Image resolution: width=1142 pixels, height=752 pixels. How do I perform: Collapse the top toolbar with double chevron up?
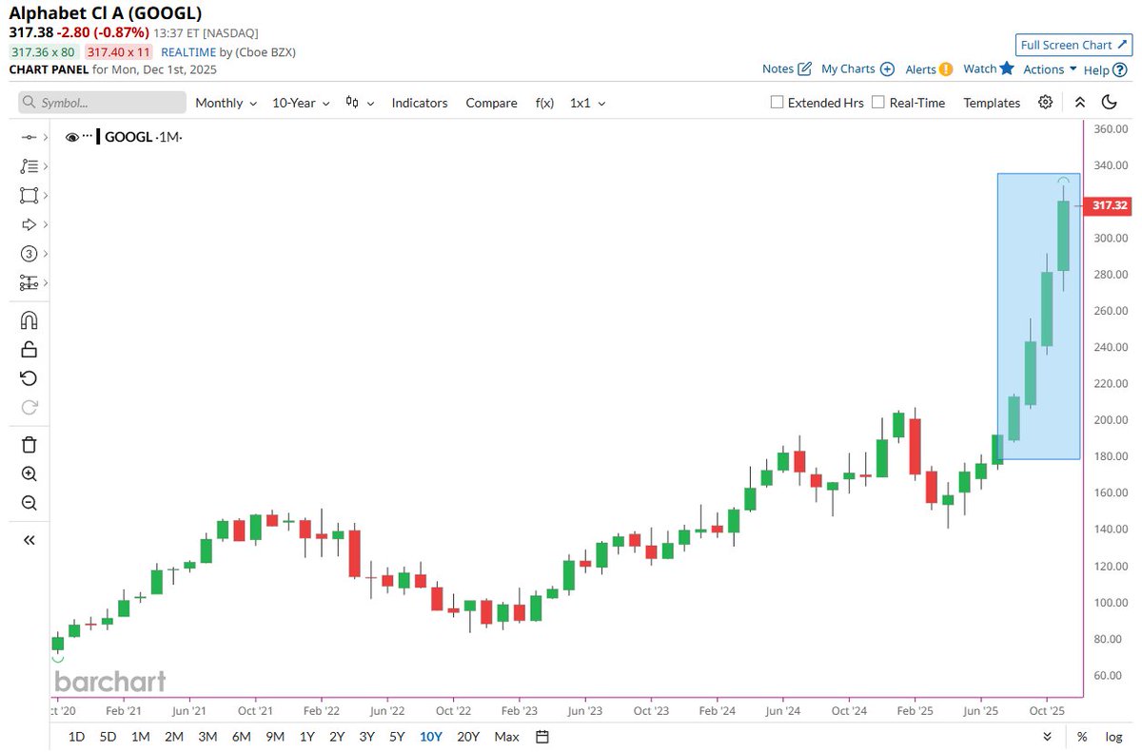[x=1079, y=103]
